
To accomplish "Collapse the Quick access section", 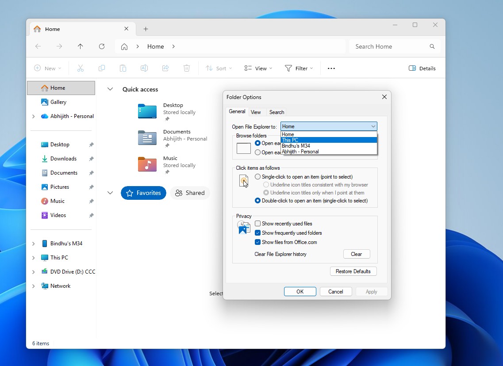I will point(110,89).
